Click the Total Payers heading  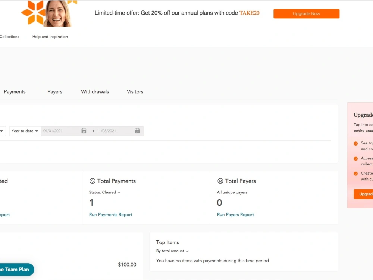(240, 181)
